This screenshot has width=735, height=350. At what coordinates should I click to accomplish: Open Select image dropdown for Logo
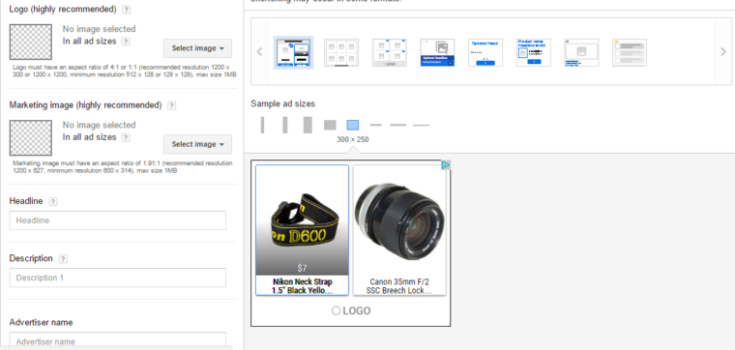point(197,48)
